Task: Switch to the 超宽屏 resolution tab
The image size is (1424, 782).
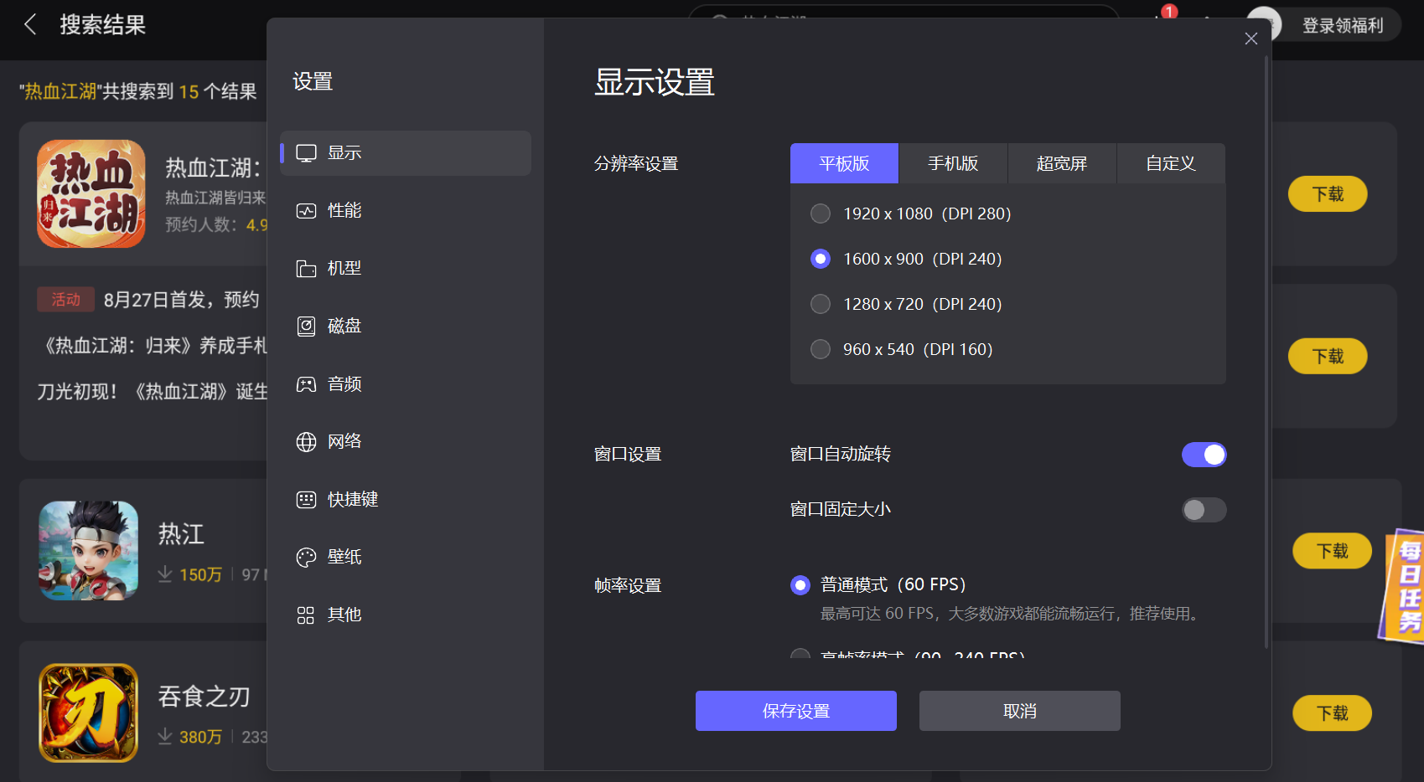Action: 1062,163
